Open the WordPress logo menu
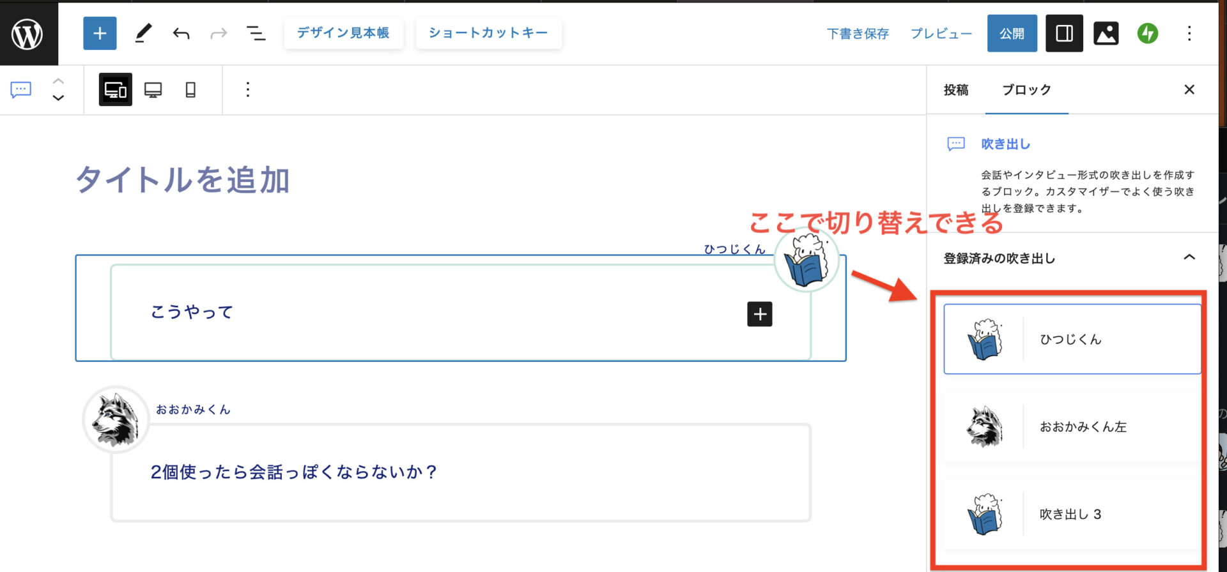The height and width of the screenshot is (572, 1227). [x=28, y=33]
